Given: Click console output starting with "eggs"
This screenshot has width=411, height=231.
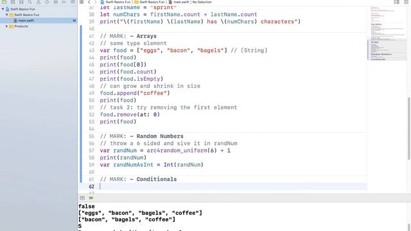Looking at the screenshot, I should (x=140, y=213).
